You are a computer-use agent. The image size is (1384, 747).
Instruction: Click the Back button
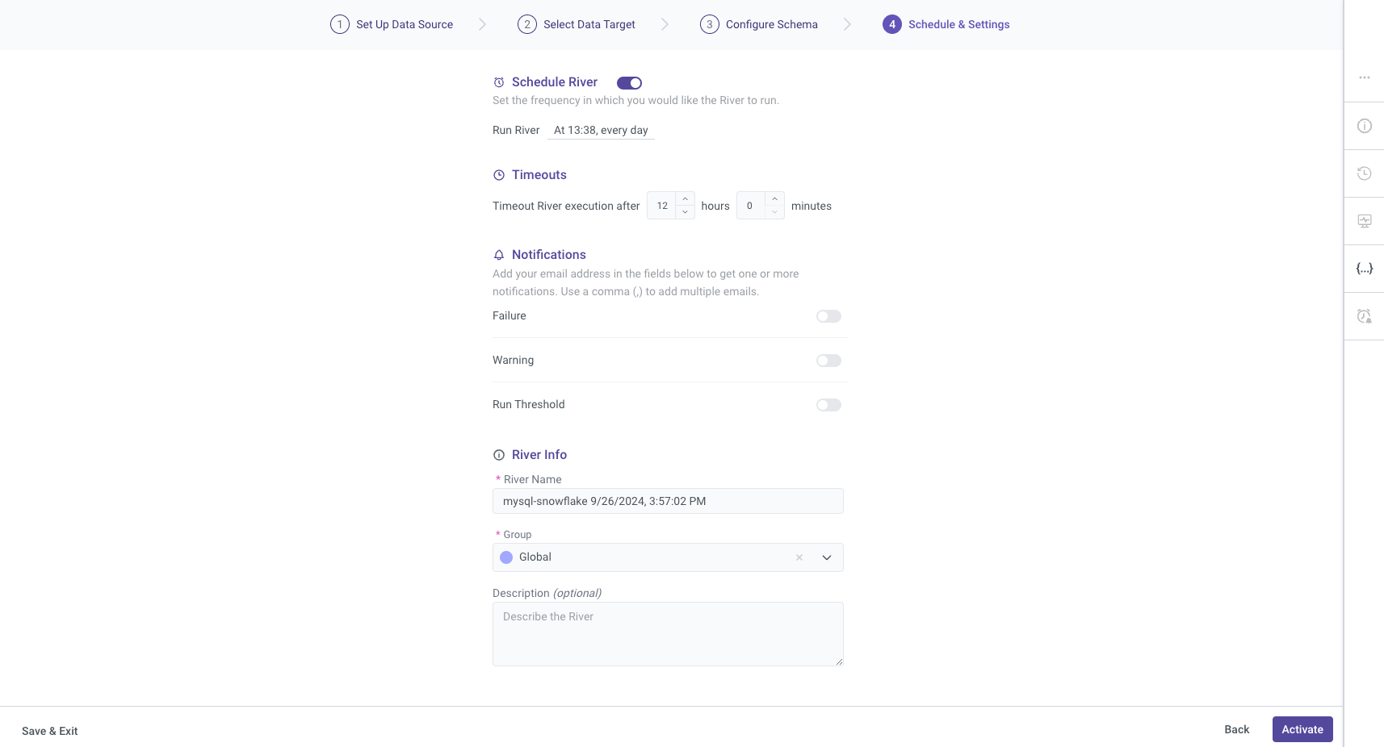(x=1236, y=729)
